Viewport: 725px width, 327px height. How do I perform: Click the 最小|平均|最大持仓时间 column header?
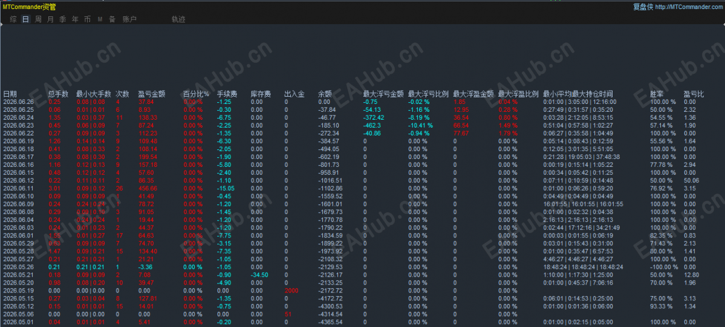(x=578, y=94)
